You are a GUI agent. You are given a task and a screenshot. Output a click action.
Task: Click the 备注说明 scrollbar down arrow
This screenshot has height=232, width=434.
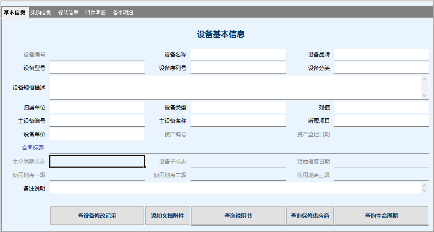[x=425, y=191]
